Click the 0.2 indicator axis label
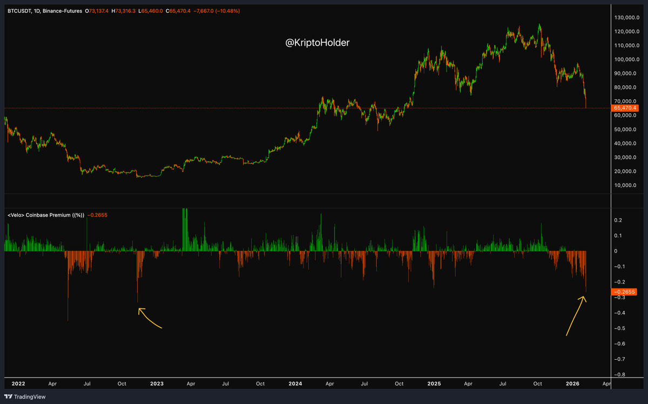Viewport: 648px width, 404px height. (618, 220)
